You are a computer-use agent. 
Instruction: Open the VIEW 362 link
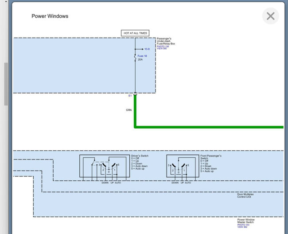click(242, 227)
